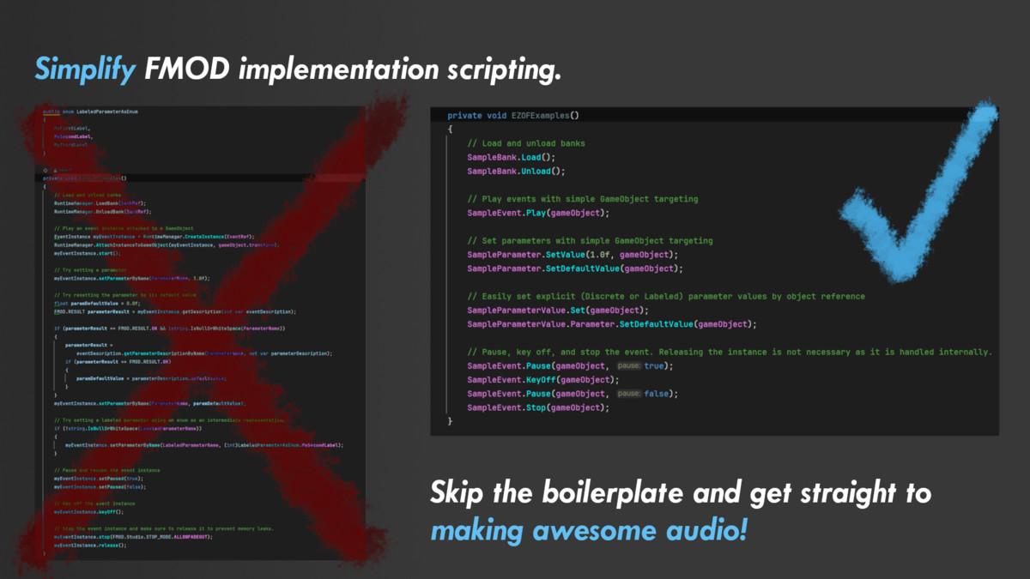Click comment "// Pause and resume the event instance"
This screenshot has height=579, width=1030.
click(x=106, y=470)
